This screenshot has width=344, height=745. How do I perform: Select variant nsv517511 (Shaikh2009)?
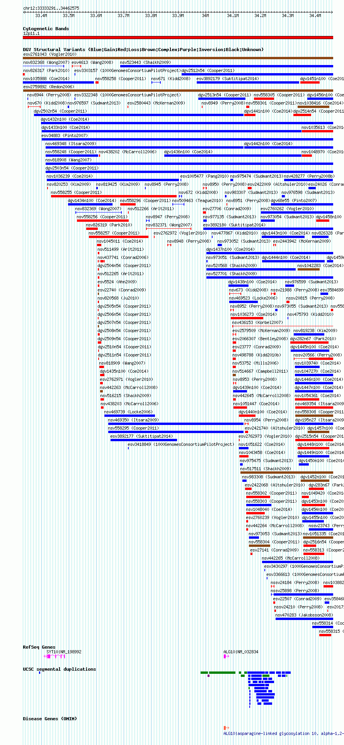(287, 473)
